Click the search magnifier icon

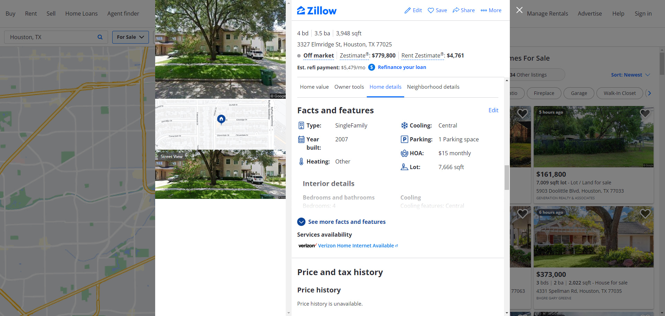pos(100,37)
